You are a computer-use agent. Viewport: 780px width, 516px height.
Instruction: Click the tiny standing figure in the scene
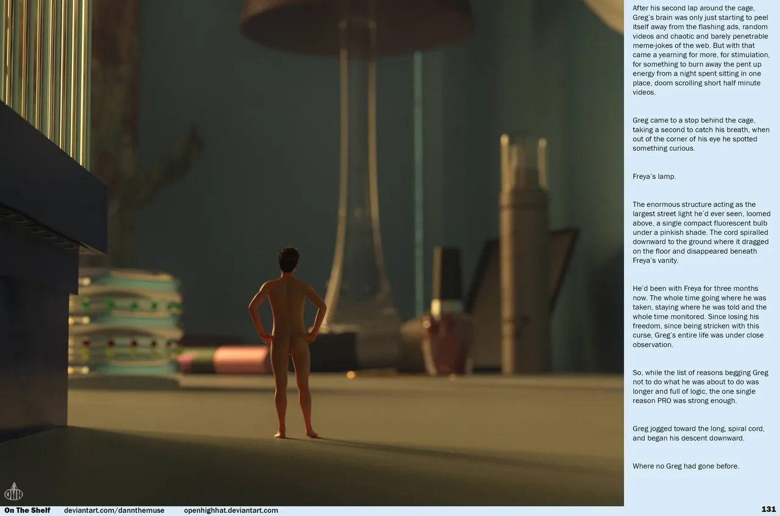tap(288, 342)
